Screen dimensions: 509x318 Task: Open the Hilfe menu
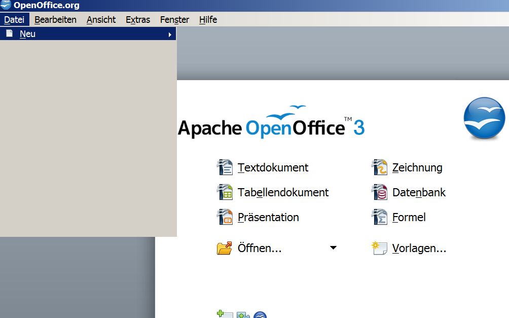pos(208,20)
